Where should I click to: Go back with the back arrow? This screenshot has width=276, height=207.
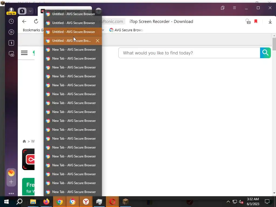tap(24, 22)
